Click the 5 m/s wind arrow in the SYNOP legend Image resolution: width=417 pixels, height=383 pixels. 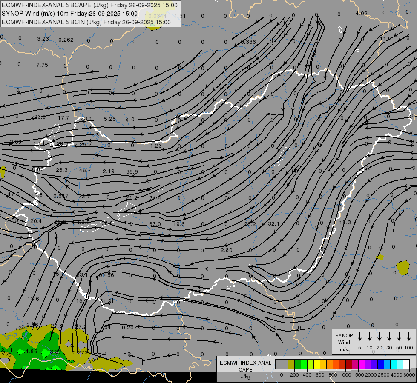[x=359, y=337]
